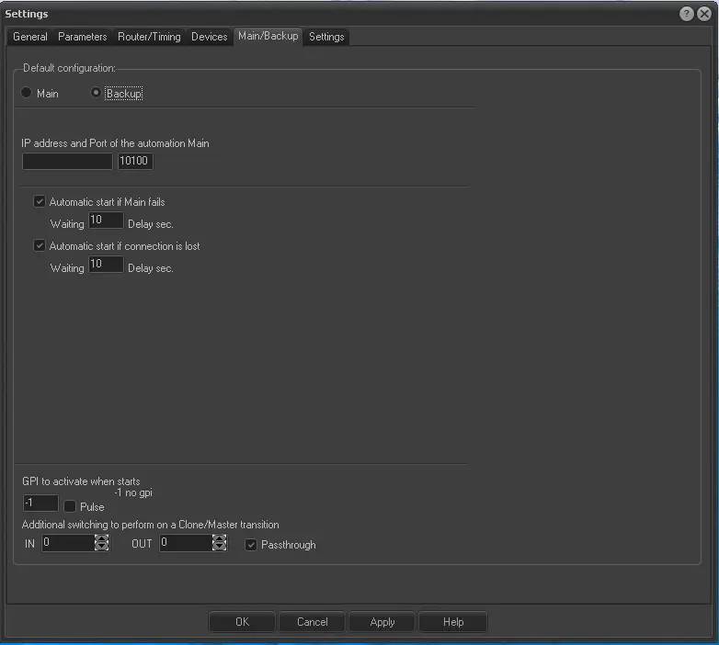The image size is (719, 645).
Task: Decrease the OUT value with down arrow
Action: tap(219, 548)
